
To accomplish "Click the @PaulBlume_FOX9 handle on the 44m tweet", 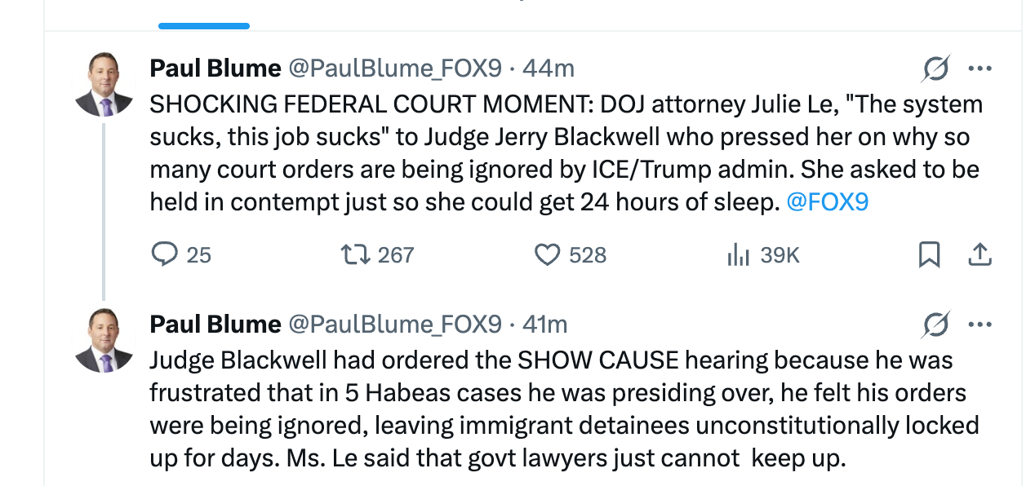I will point(395,69).
